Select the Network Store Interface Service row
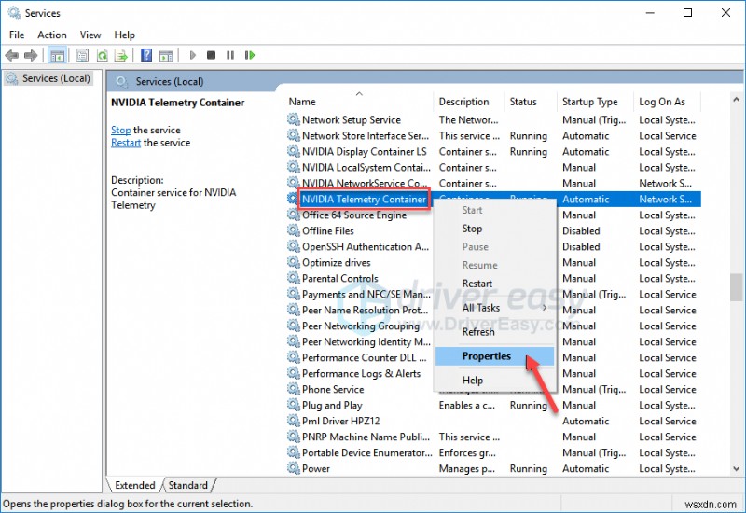This screenshot has width=746, height=513. click(493, 135)
